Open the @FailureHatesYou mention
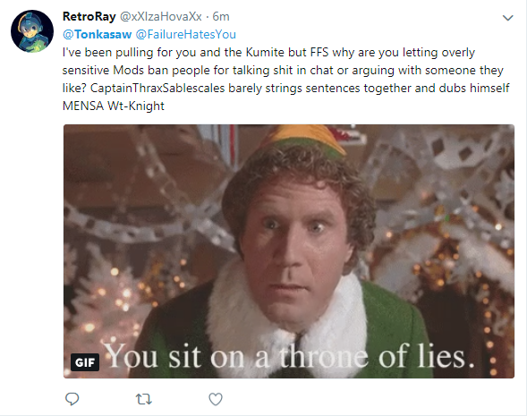The width and height of the screenshot is (527, 416). tap(185, 34)
